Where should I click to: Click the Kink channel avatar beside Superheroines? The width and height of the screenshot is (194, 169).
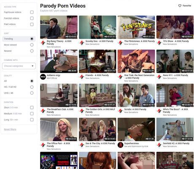[121, 145]
